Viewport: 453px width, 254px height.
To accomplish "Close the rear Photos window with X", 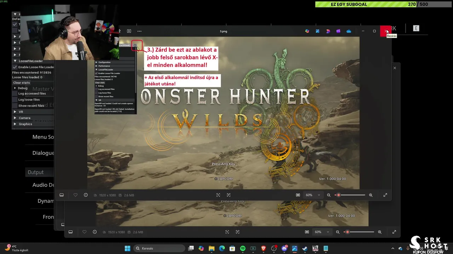I will pos(395,68).
